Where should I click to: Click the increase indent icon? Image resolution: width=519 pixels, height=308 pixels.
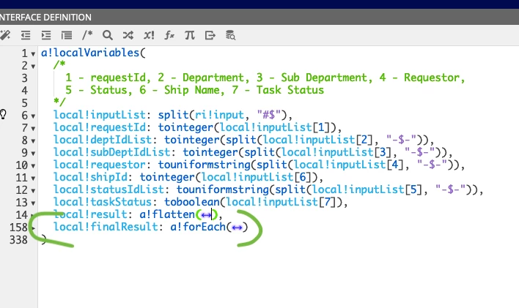[46, 35]
